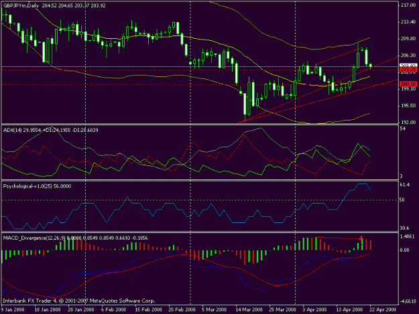Click the MACD scale value -4.6618
The width and height of the screenshot is (419, 314).
[408, 301]
